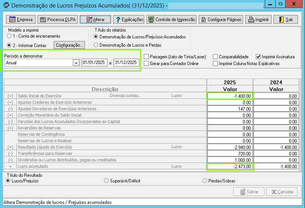Click 2025 Ajustes Devedores value 147.00
This screenshot has height=208, width=305.
(x=230, y=109)
